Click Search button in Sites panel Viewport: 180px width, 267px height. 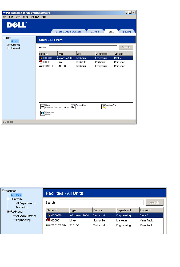(x=126, y=47)
